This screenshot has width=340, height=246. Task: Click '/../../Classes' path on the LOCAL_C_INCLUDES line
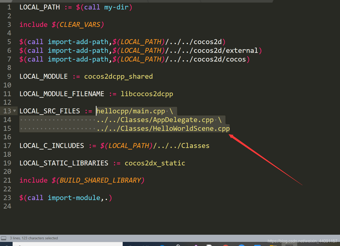181,146
